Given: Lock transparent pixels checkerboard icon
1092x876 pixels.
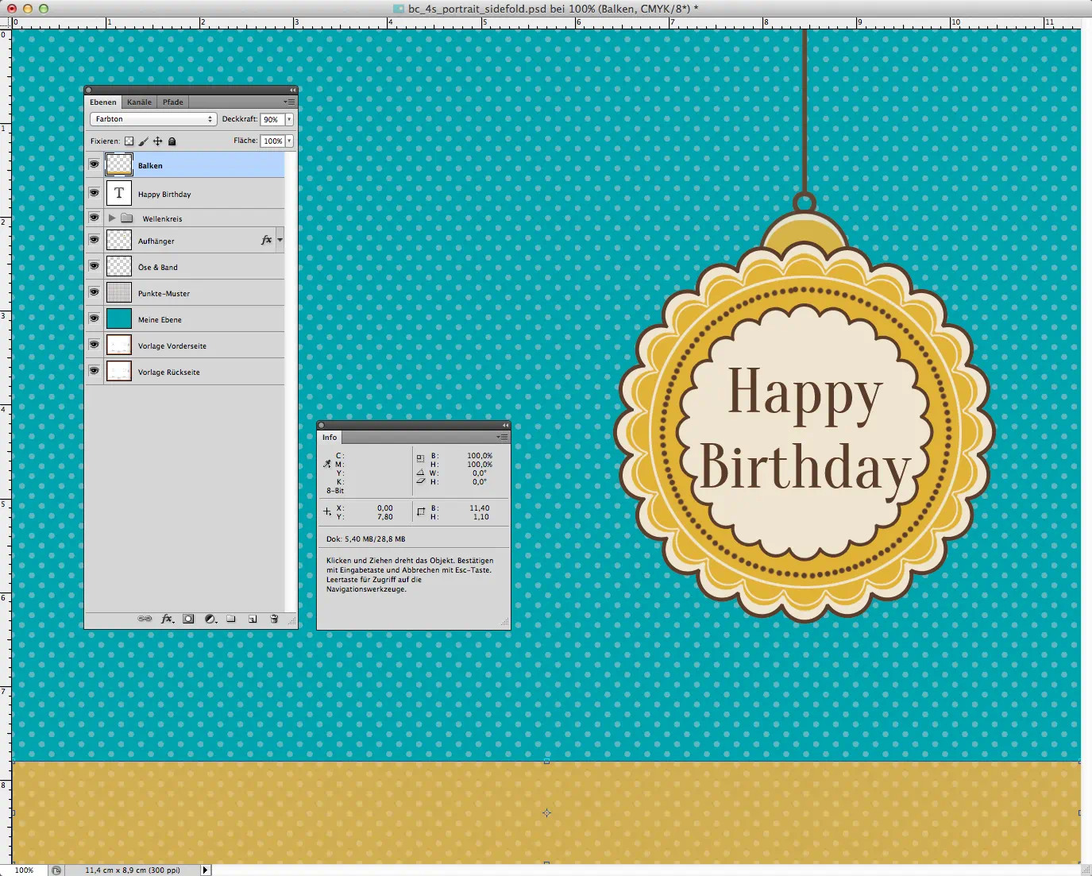Looking at the screenshot, I should (x=129, y=141).
